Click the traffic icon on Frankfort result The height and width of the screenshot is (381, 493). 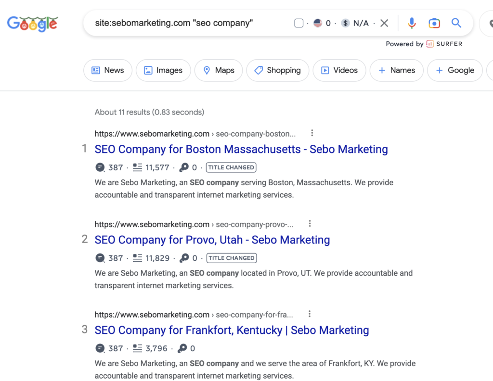coord(100,348)
